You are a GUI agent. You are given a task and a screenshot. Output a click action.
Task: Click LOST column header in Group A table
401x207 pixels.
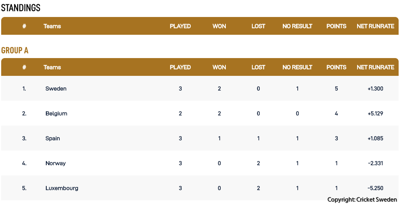(258, 67)
